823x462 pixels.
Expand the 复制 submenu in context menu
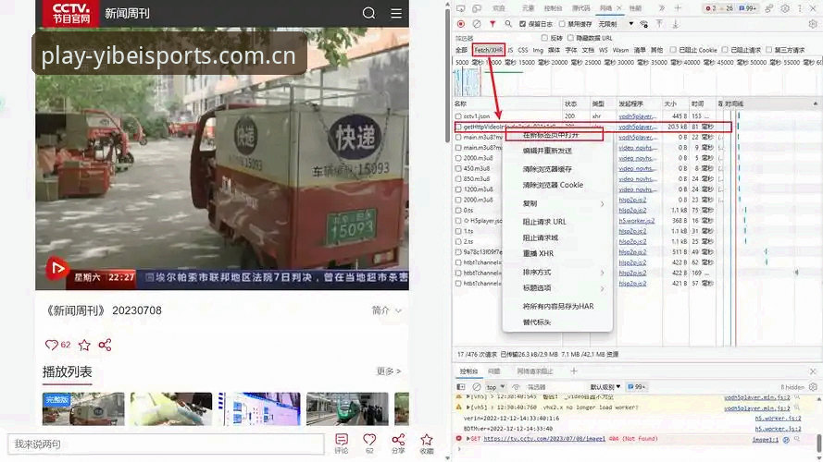pos(602,204)
